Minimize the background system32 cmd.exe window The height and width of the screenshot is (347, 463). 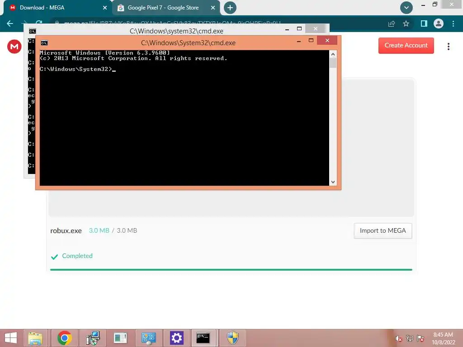pos(287,29)
